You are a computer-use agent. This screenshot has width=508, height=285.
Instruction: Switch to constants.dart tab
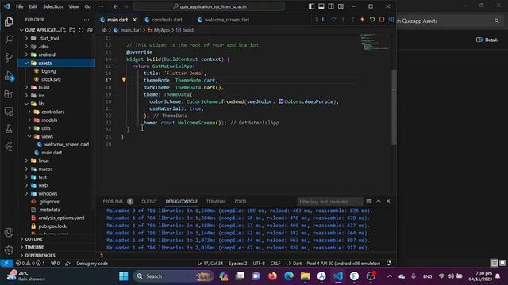(167, 20)
